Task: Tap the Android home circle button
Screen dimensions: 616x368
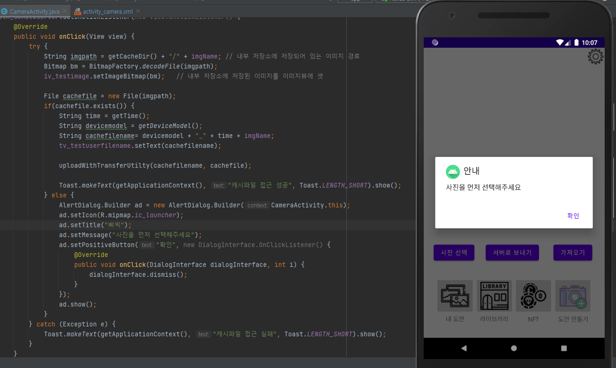Action: pos(514,348)
